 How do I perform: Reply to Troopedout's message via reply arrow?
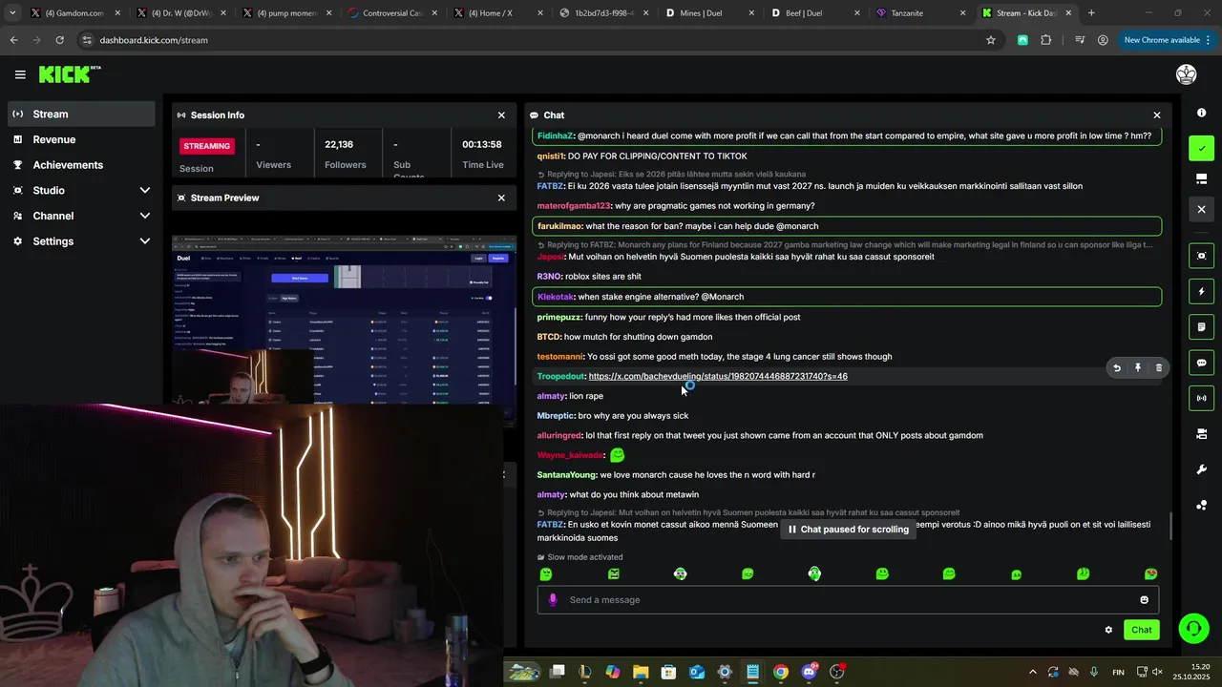point(1117,368)
